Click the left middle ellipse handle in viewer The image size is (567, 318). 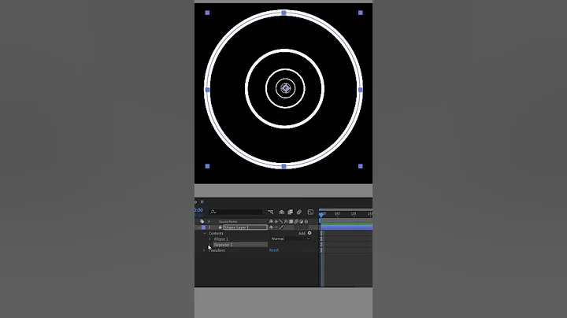pyautogui.click(x=208, y=90)
